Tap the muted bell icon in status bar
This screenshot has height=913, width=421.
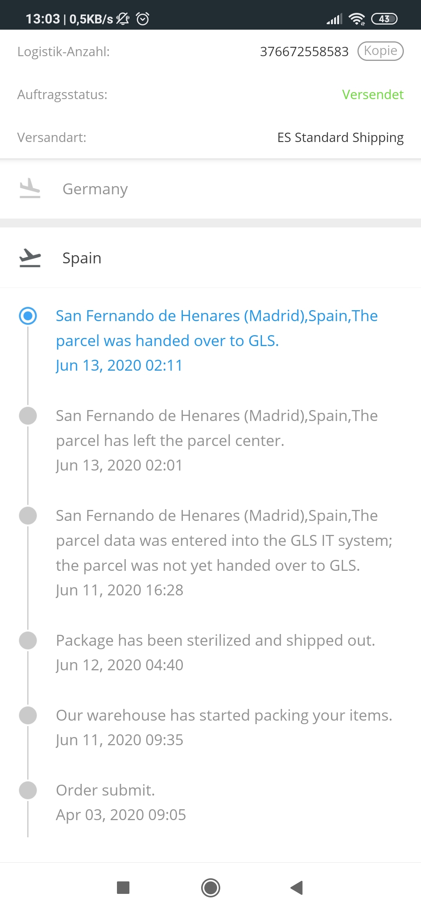point(123,19)
